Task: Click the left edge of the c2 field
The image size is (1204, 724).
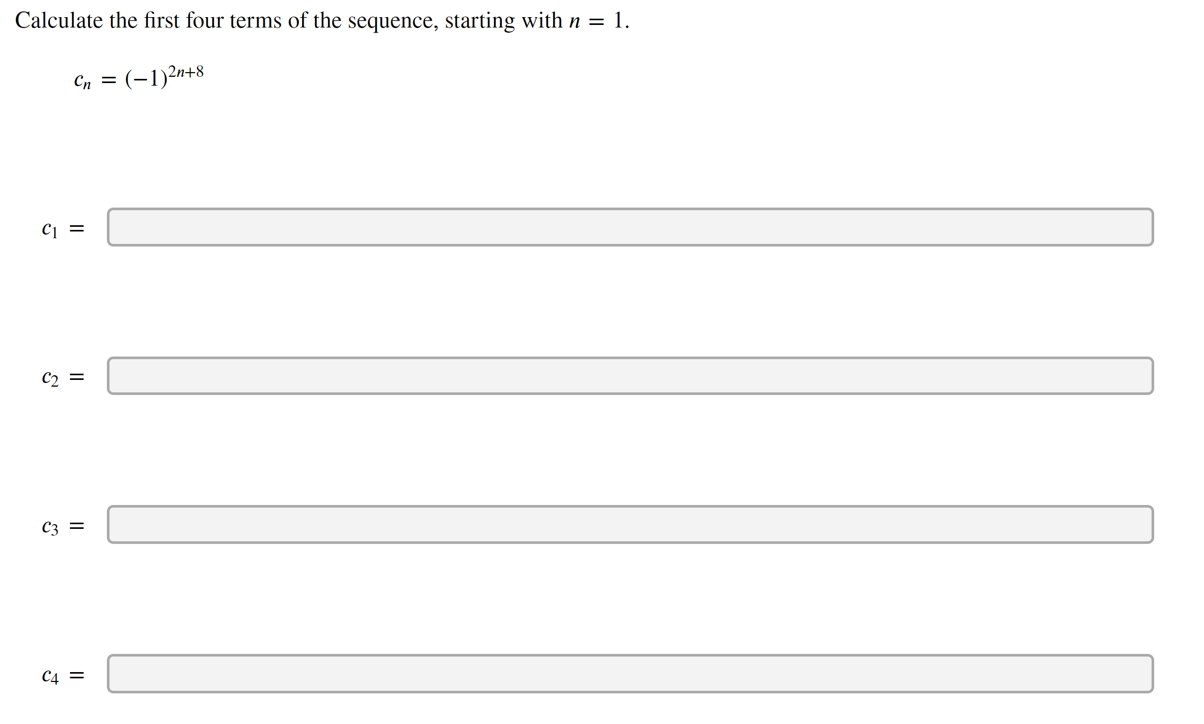Action: tap(112, 376)
